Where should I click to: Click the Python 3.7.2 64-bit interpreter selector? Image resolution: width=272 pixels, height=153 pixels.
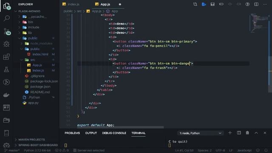point(37,150)
